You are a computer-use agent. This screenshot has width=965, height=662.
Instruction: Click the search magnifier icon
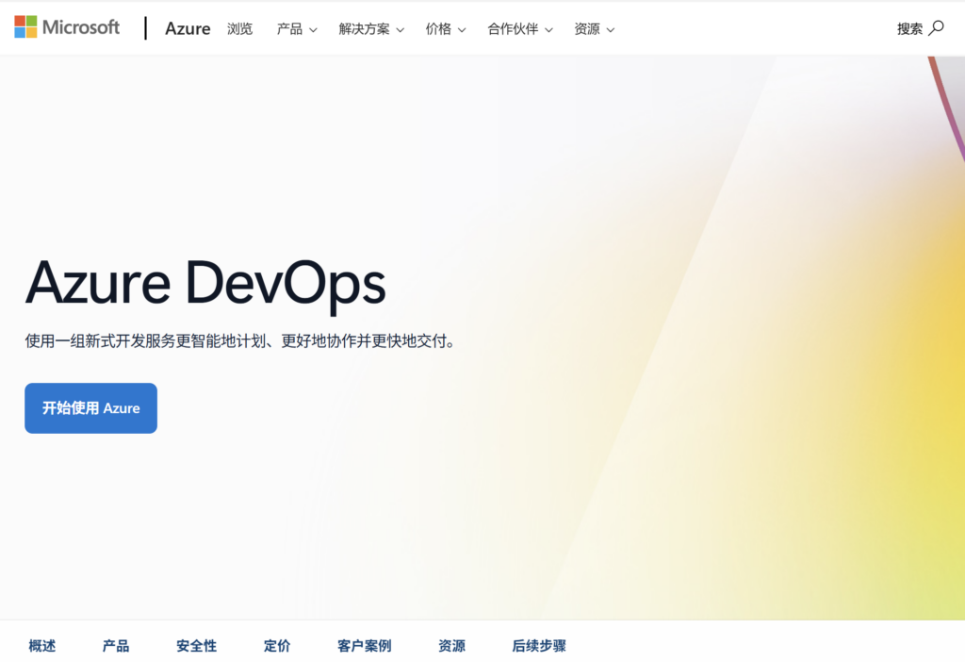pyautogui.click(x=936, y=28)
